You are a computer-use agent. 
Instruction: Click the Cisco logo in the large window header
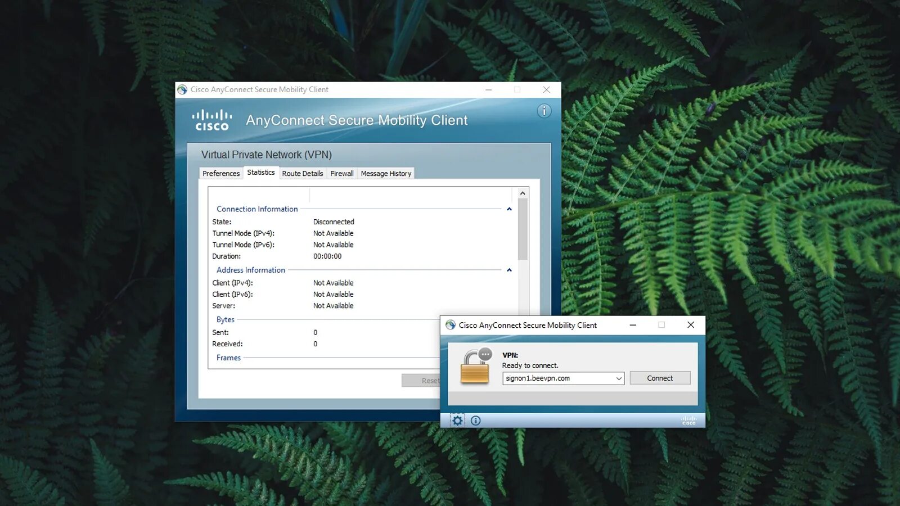point(212,120)
